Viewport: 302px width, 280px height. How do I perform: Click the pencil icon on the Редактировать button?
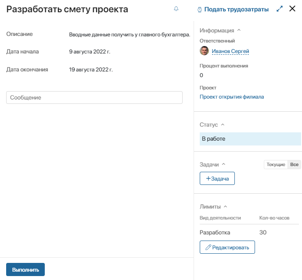208,247
